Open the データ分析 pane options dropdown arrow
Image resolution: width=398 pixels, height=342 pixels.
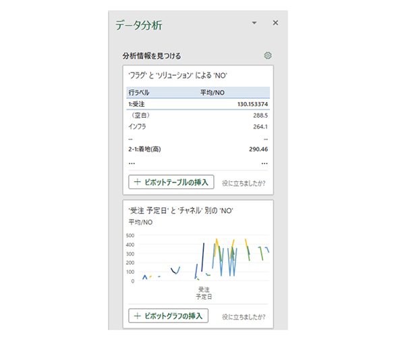pos(254,23)
